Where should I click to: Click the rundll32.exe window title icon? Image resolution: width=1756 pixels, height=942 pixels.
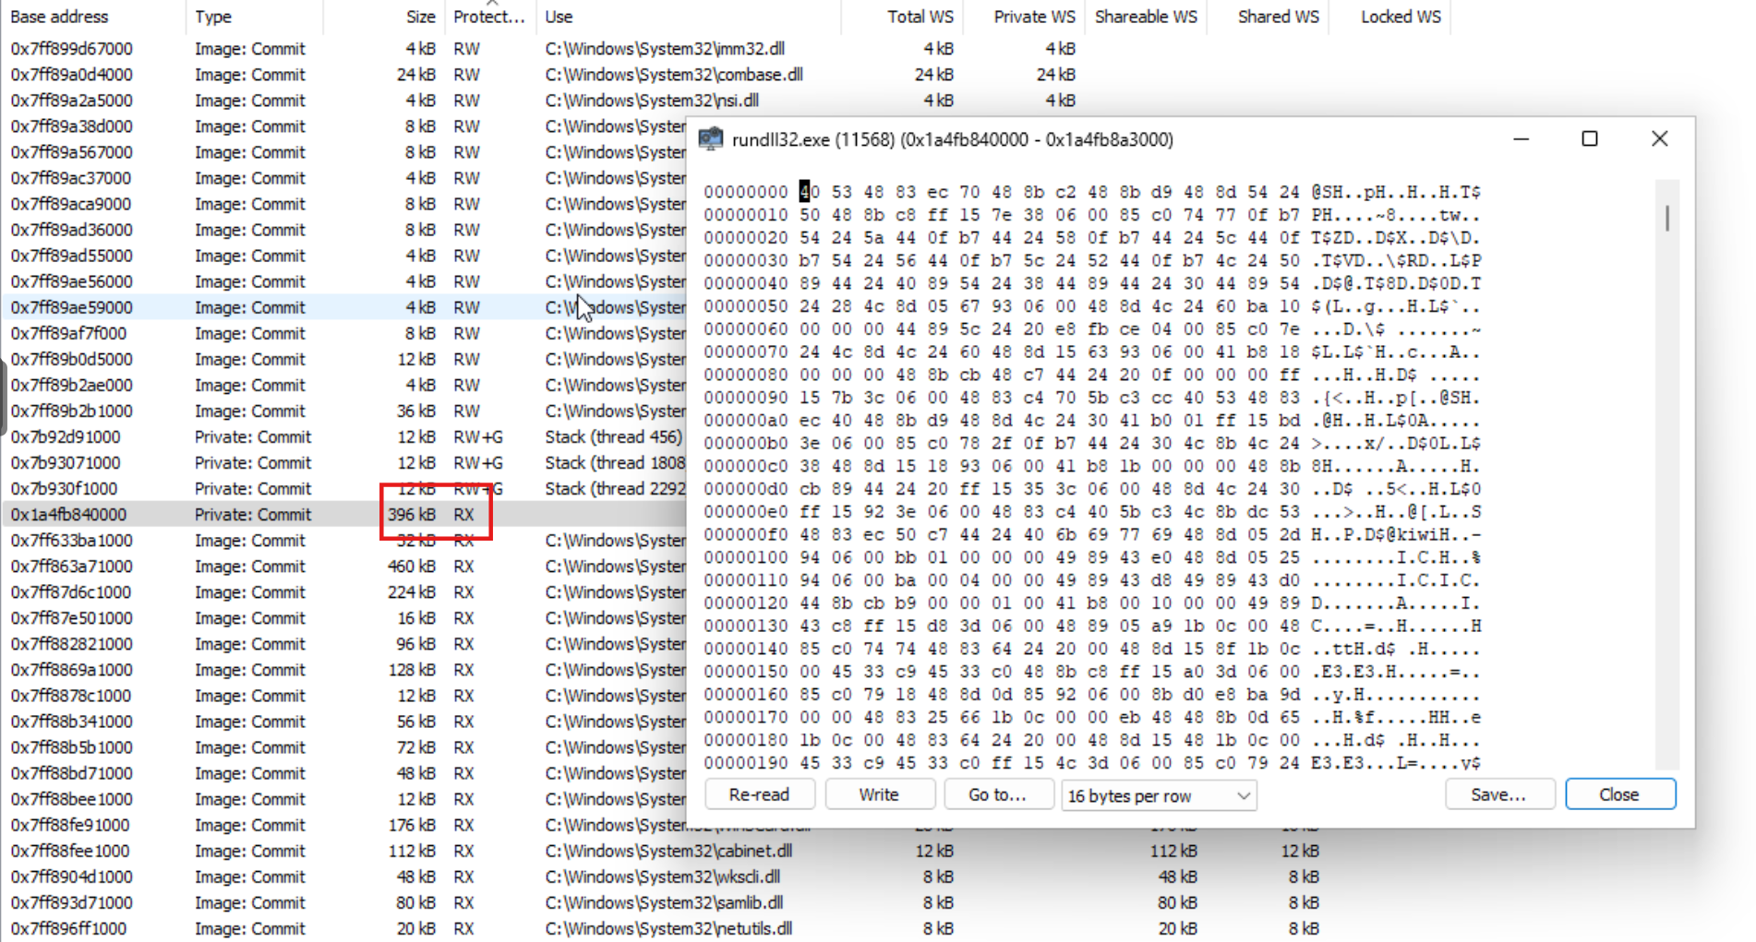tap(711, 139)
